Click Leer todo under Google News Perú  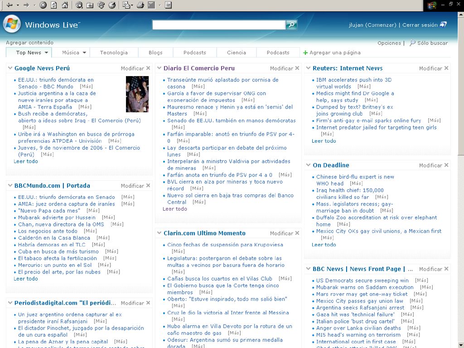click(x=26, y=161)
